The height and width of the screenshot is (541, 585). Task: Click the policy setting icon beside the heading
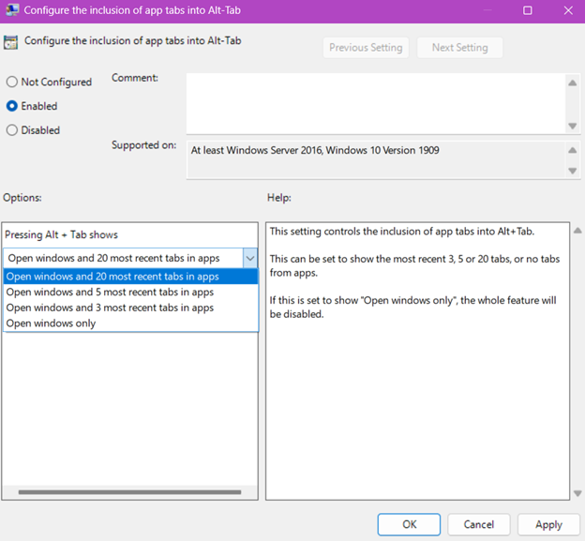click(x=11, y=41)
